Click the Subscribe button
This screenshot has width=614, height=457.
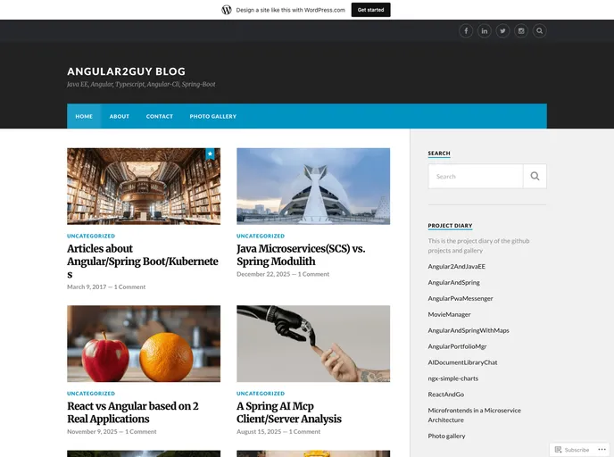571,450
